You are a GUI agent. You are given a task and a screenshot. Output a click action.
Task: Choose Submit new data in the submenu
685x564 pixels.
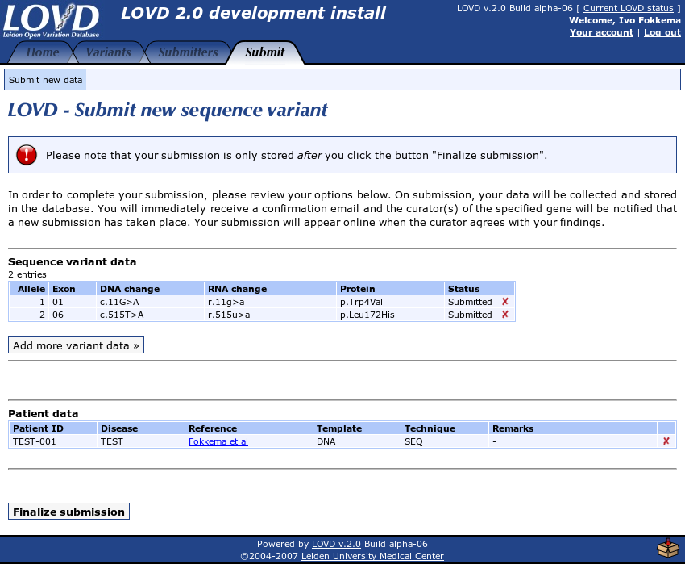coord(45,80)
